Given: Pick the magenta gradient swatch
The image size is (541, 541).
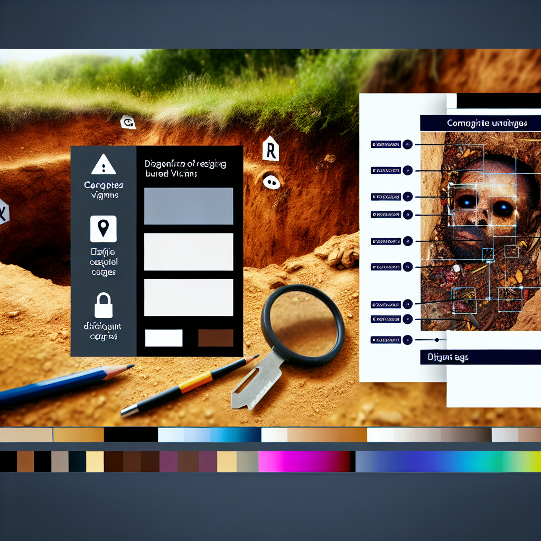Looking at the screenshot, I should pos(305,461).
